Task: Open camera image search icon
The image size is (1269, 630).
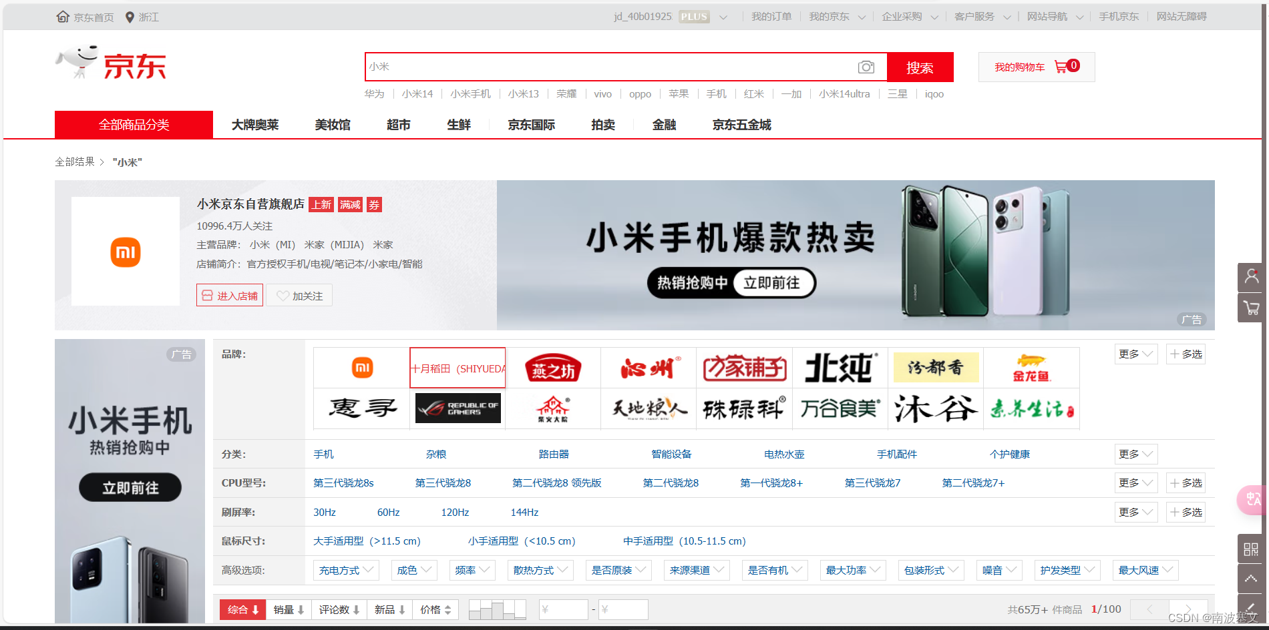Action: point(866,67)
